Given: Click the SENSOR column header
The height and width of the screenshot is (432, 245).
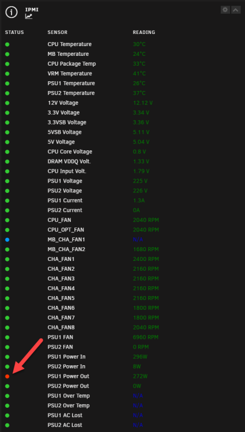Looking at the screenshot, I should [x=57, y=32].
